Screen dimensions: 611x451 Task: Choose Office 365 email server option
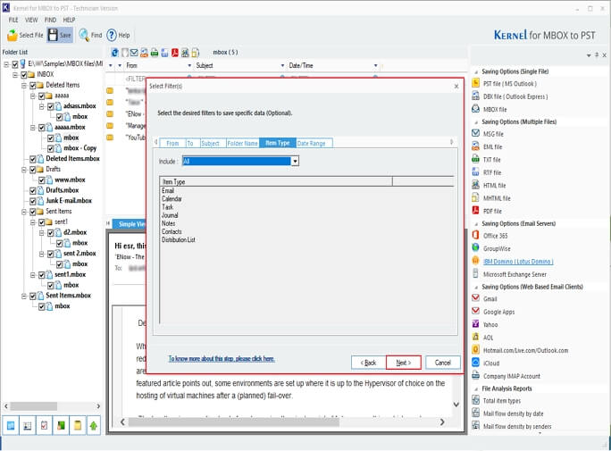click(x=495, y=236)
